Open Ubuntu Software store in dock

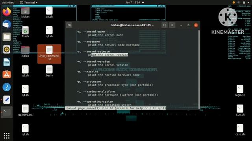(x=7, y=74)
